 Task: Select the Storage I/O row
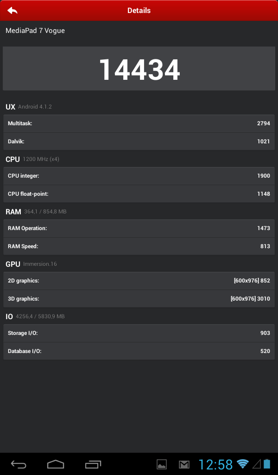(139, 333)
